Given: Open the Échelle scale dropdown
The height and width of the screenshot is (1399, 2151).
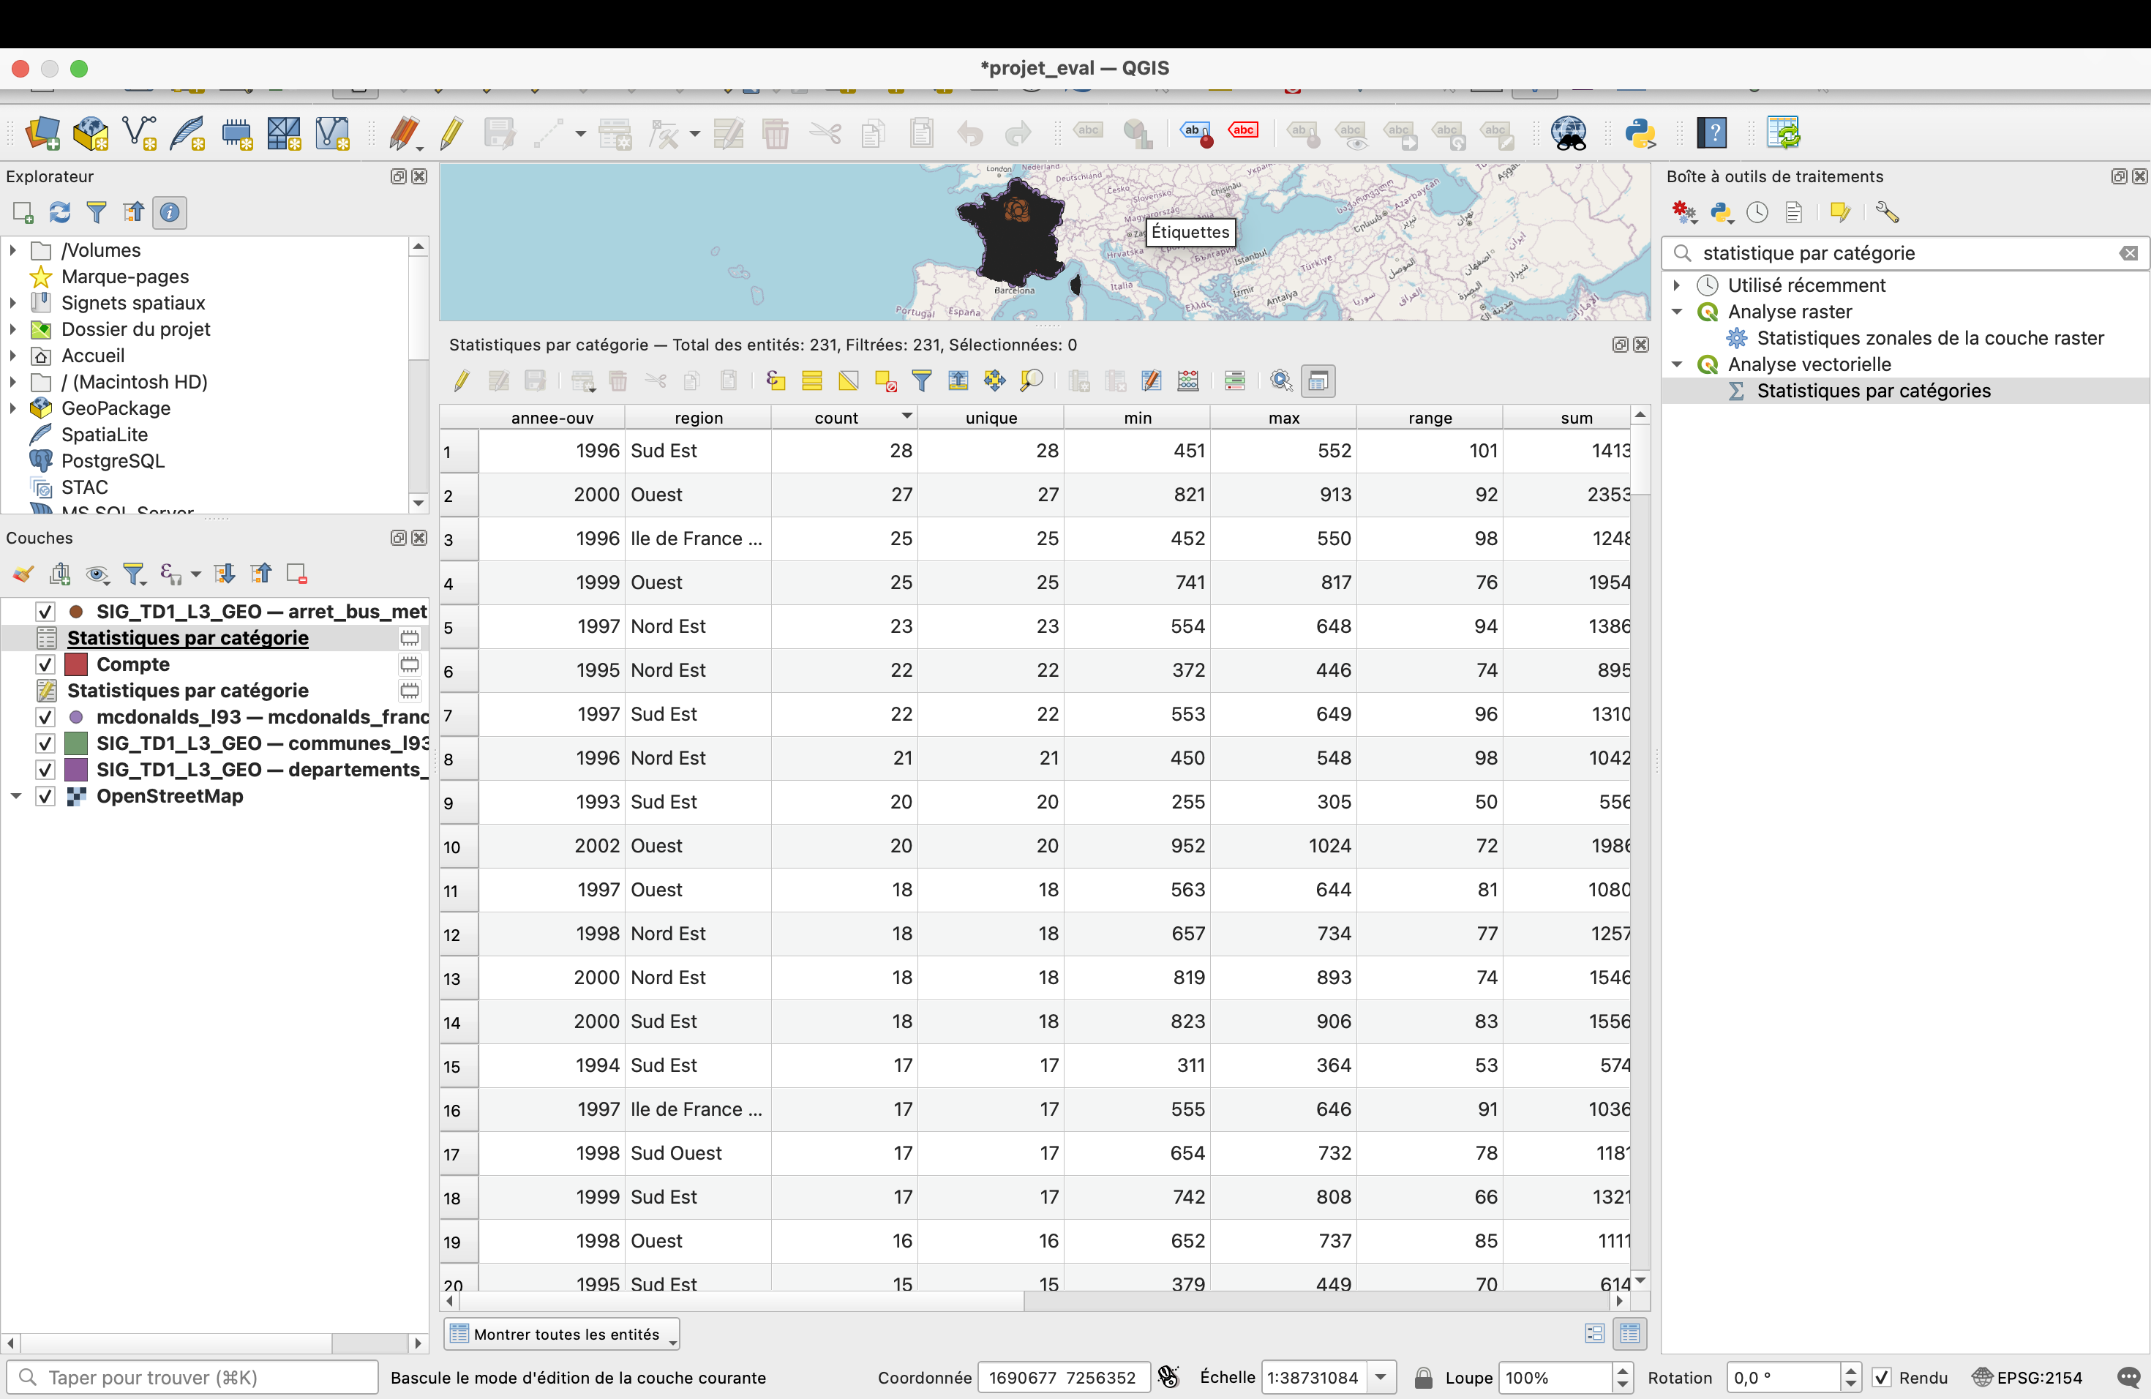Looking at the screenshot, I should coord(1382,1377).
